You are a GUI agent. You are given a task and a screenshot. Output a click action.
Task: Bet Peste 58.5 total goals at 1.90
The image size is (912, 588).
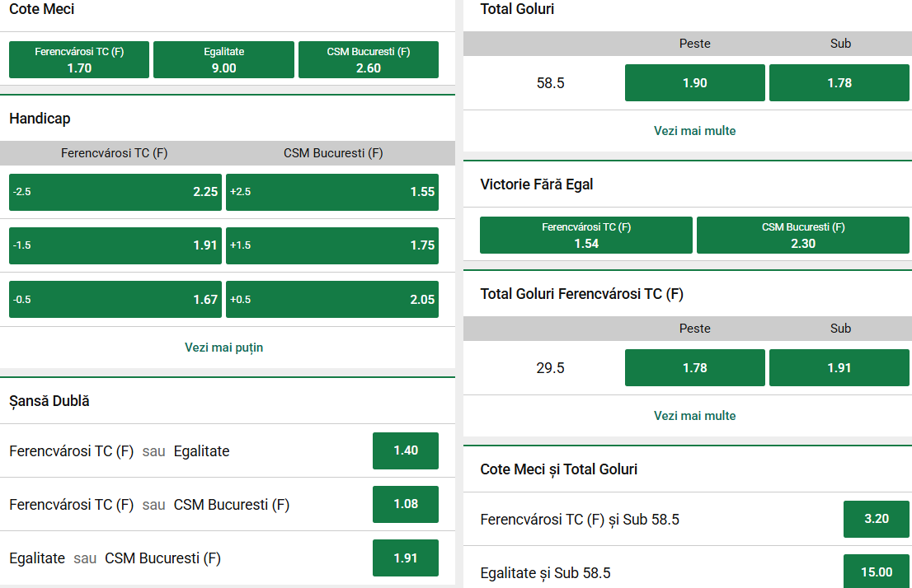[694, 83]
